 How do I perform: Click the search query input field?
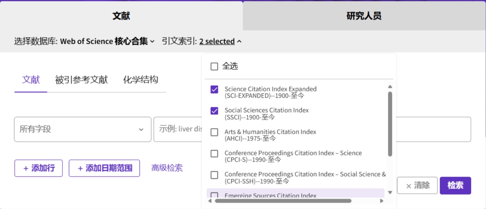312,129
